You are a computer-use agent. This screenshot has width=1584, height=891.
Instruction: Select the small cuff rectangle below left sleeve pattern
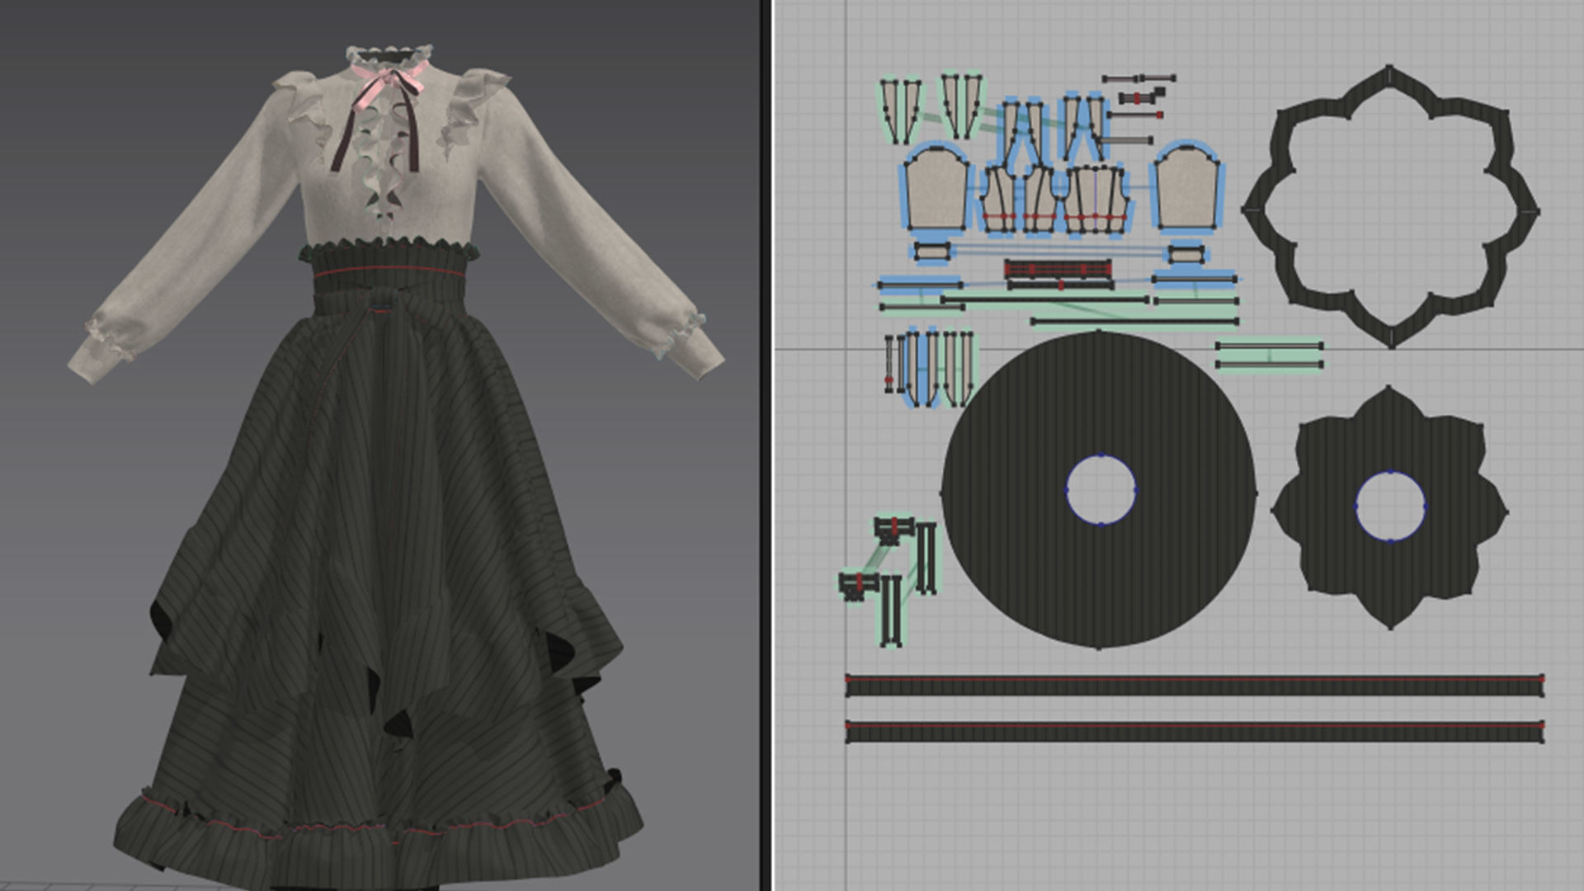[931, 250]
